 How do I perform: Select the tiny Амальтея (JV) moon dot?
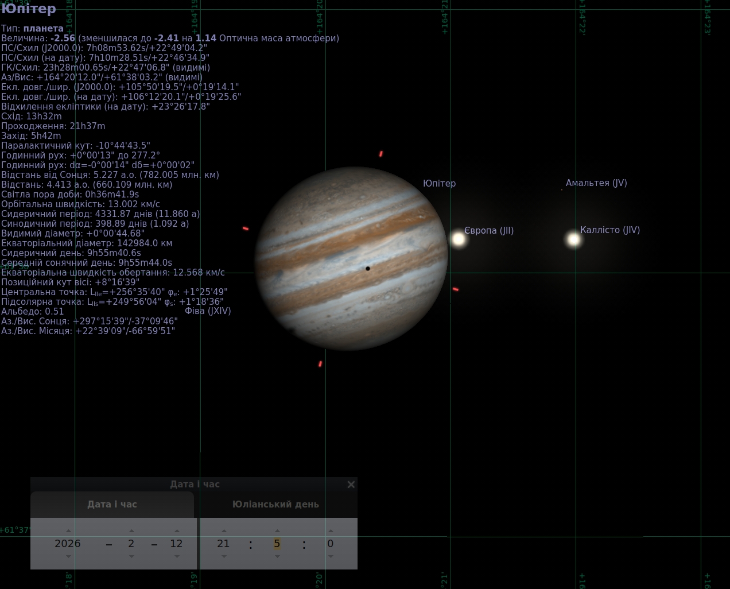562,189
